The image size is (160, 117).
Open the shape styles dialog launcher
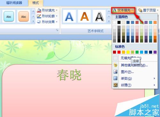[57, 30]
